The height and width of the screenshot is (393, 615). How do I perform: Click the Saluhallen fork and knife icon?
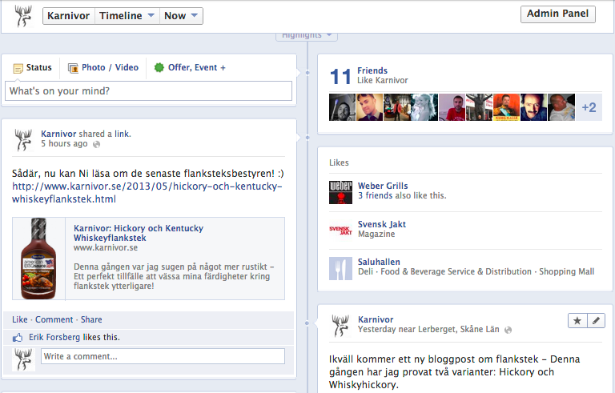[x=340, y=268]
